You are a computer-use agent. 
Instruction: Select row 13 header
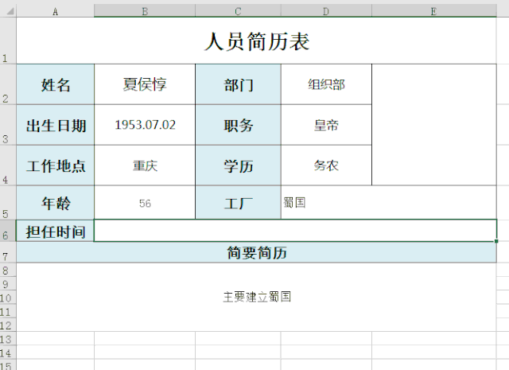point(8,338)
